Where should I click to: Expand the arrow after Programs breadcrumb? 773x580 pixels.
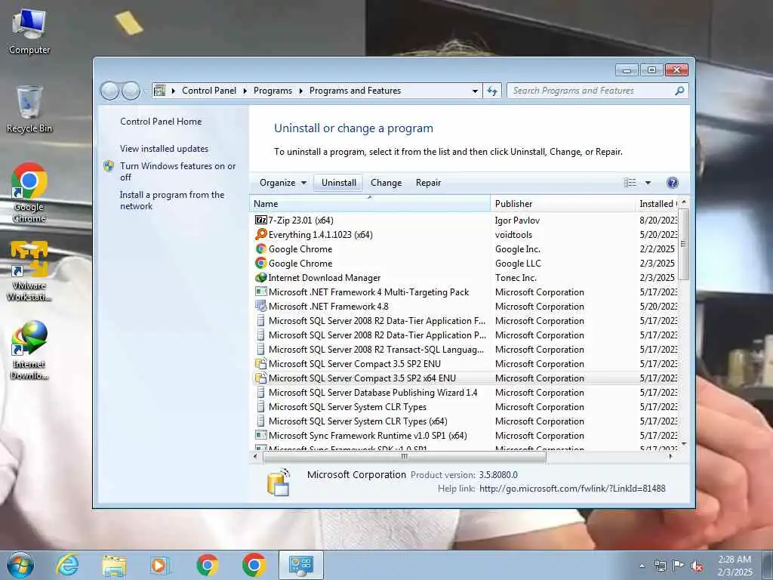pyautogui.click(x=300, y=91)
